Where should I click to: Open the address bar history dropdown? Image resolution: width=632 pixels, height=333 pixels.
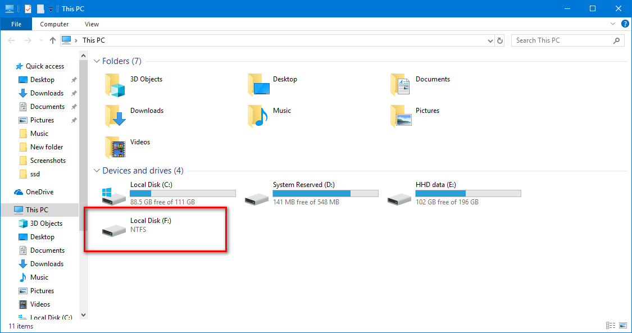click(490, 40)
